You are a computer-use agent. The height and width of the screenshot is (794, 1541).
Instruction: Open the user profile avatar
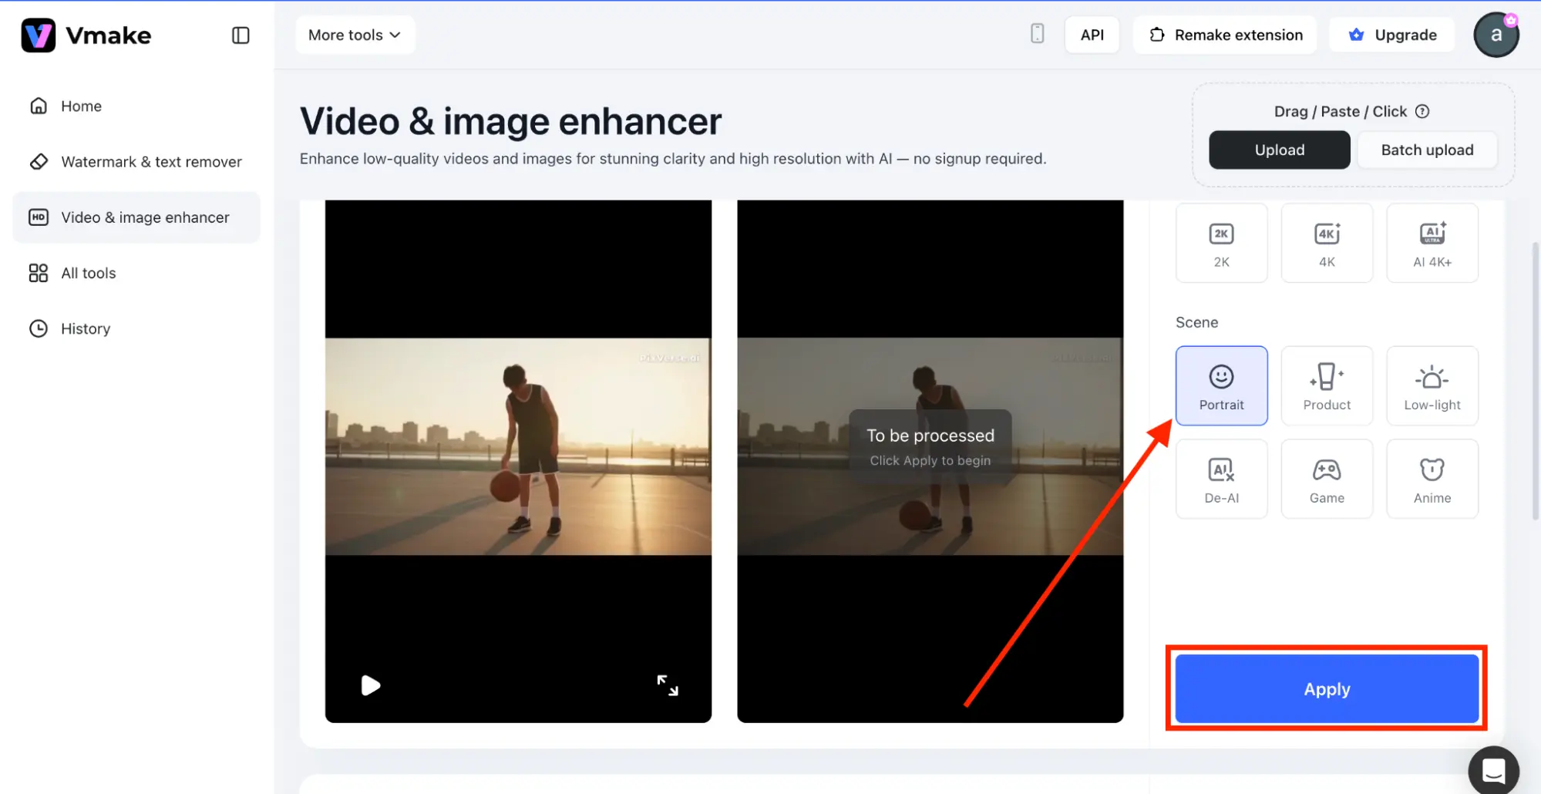[x=1496, y=35]
